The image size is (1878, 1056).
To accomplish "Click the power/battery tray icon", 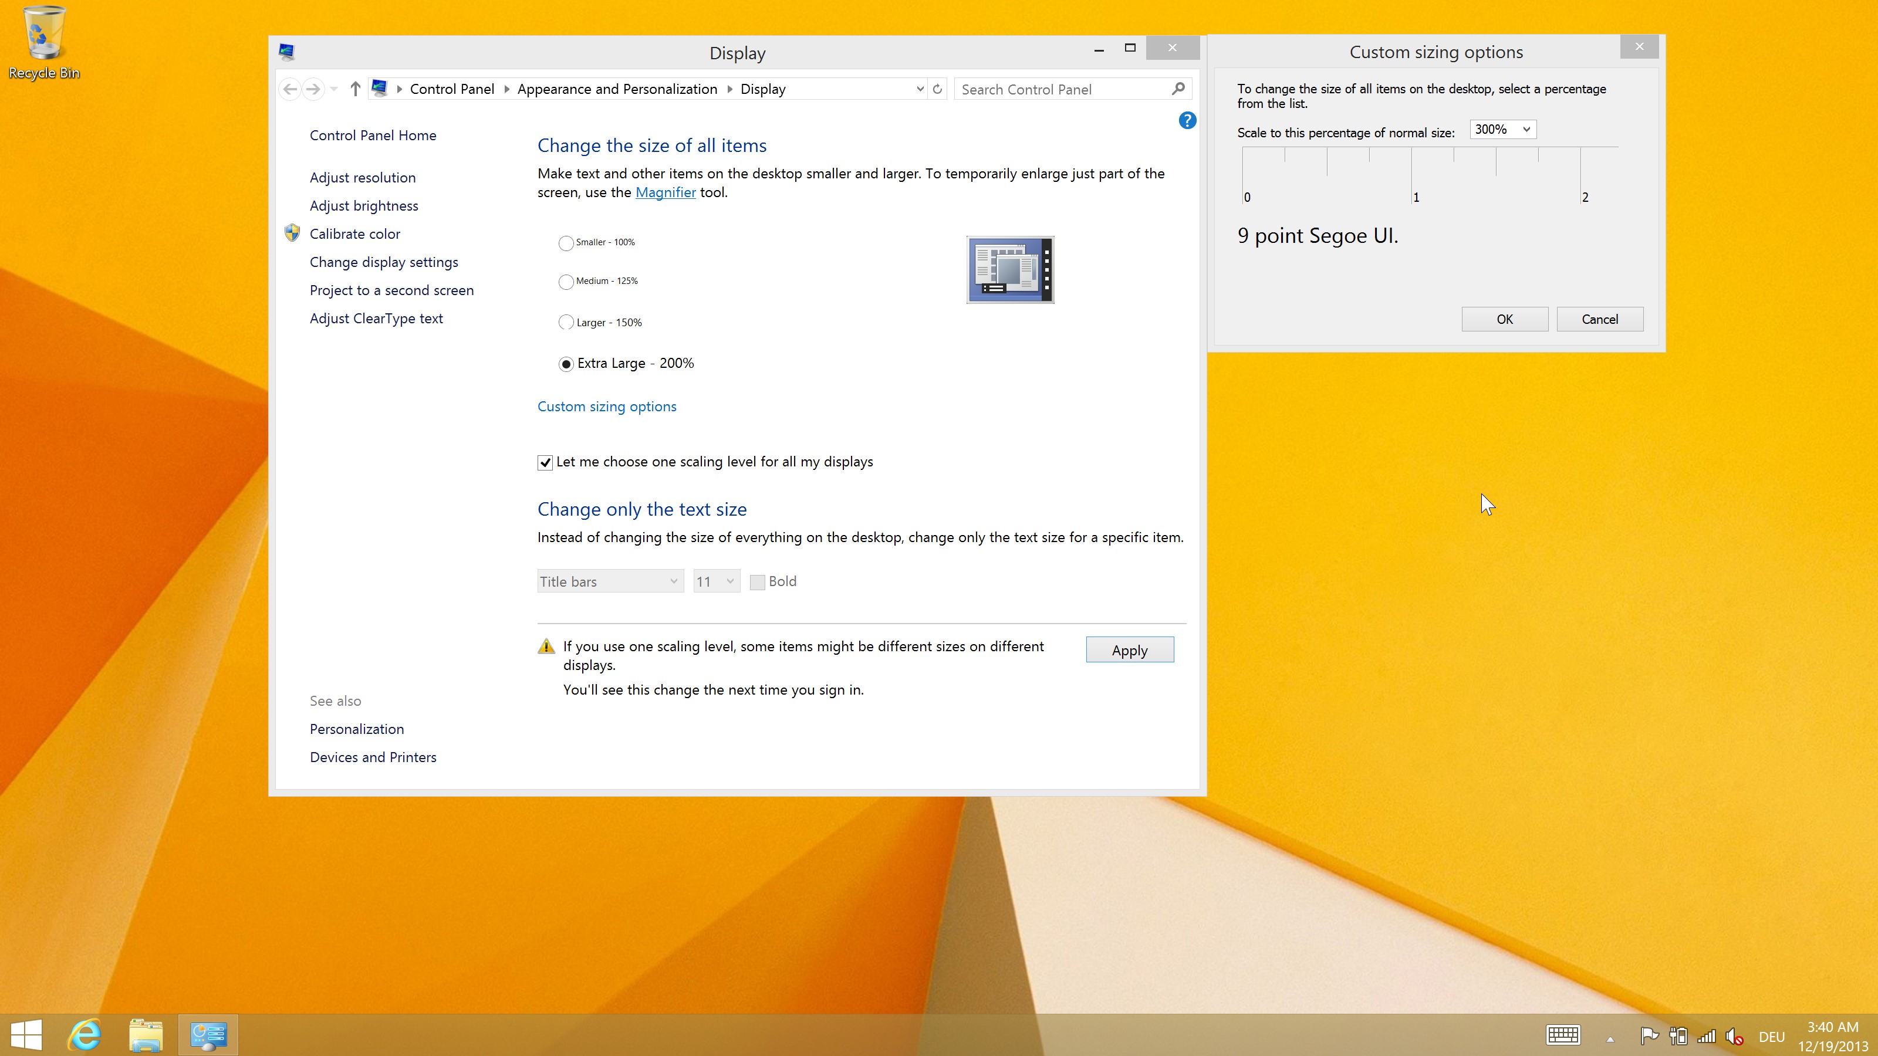I will 1678,1035.
